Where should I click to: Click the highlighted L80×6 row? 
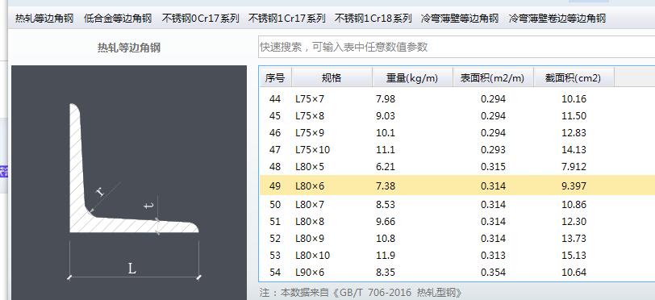point(457,186)
